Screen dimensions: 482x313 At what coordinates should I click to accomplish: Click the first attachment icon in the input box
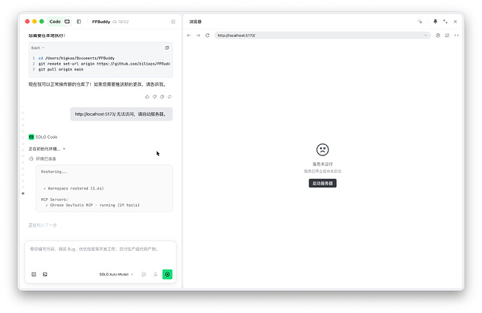click(x=34, y=275)
